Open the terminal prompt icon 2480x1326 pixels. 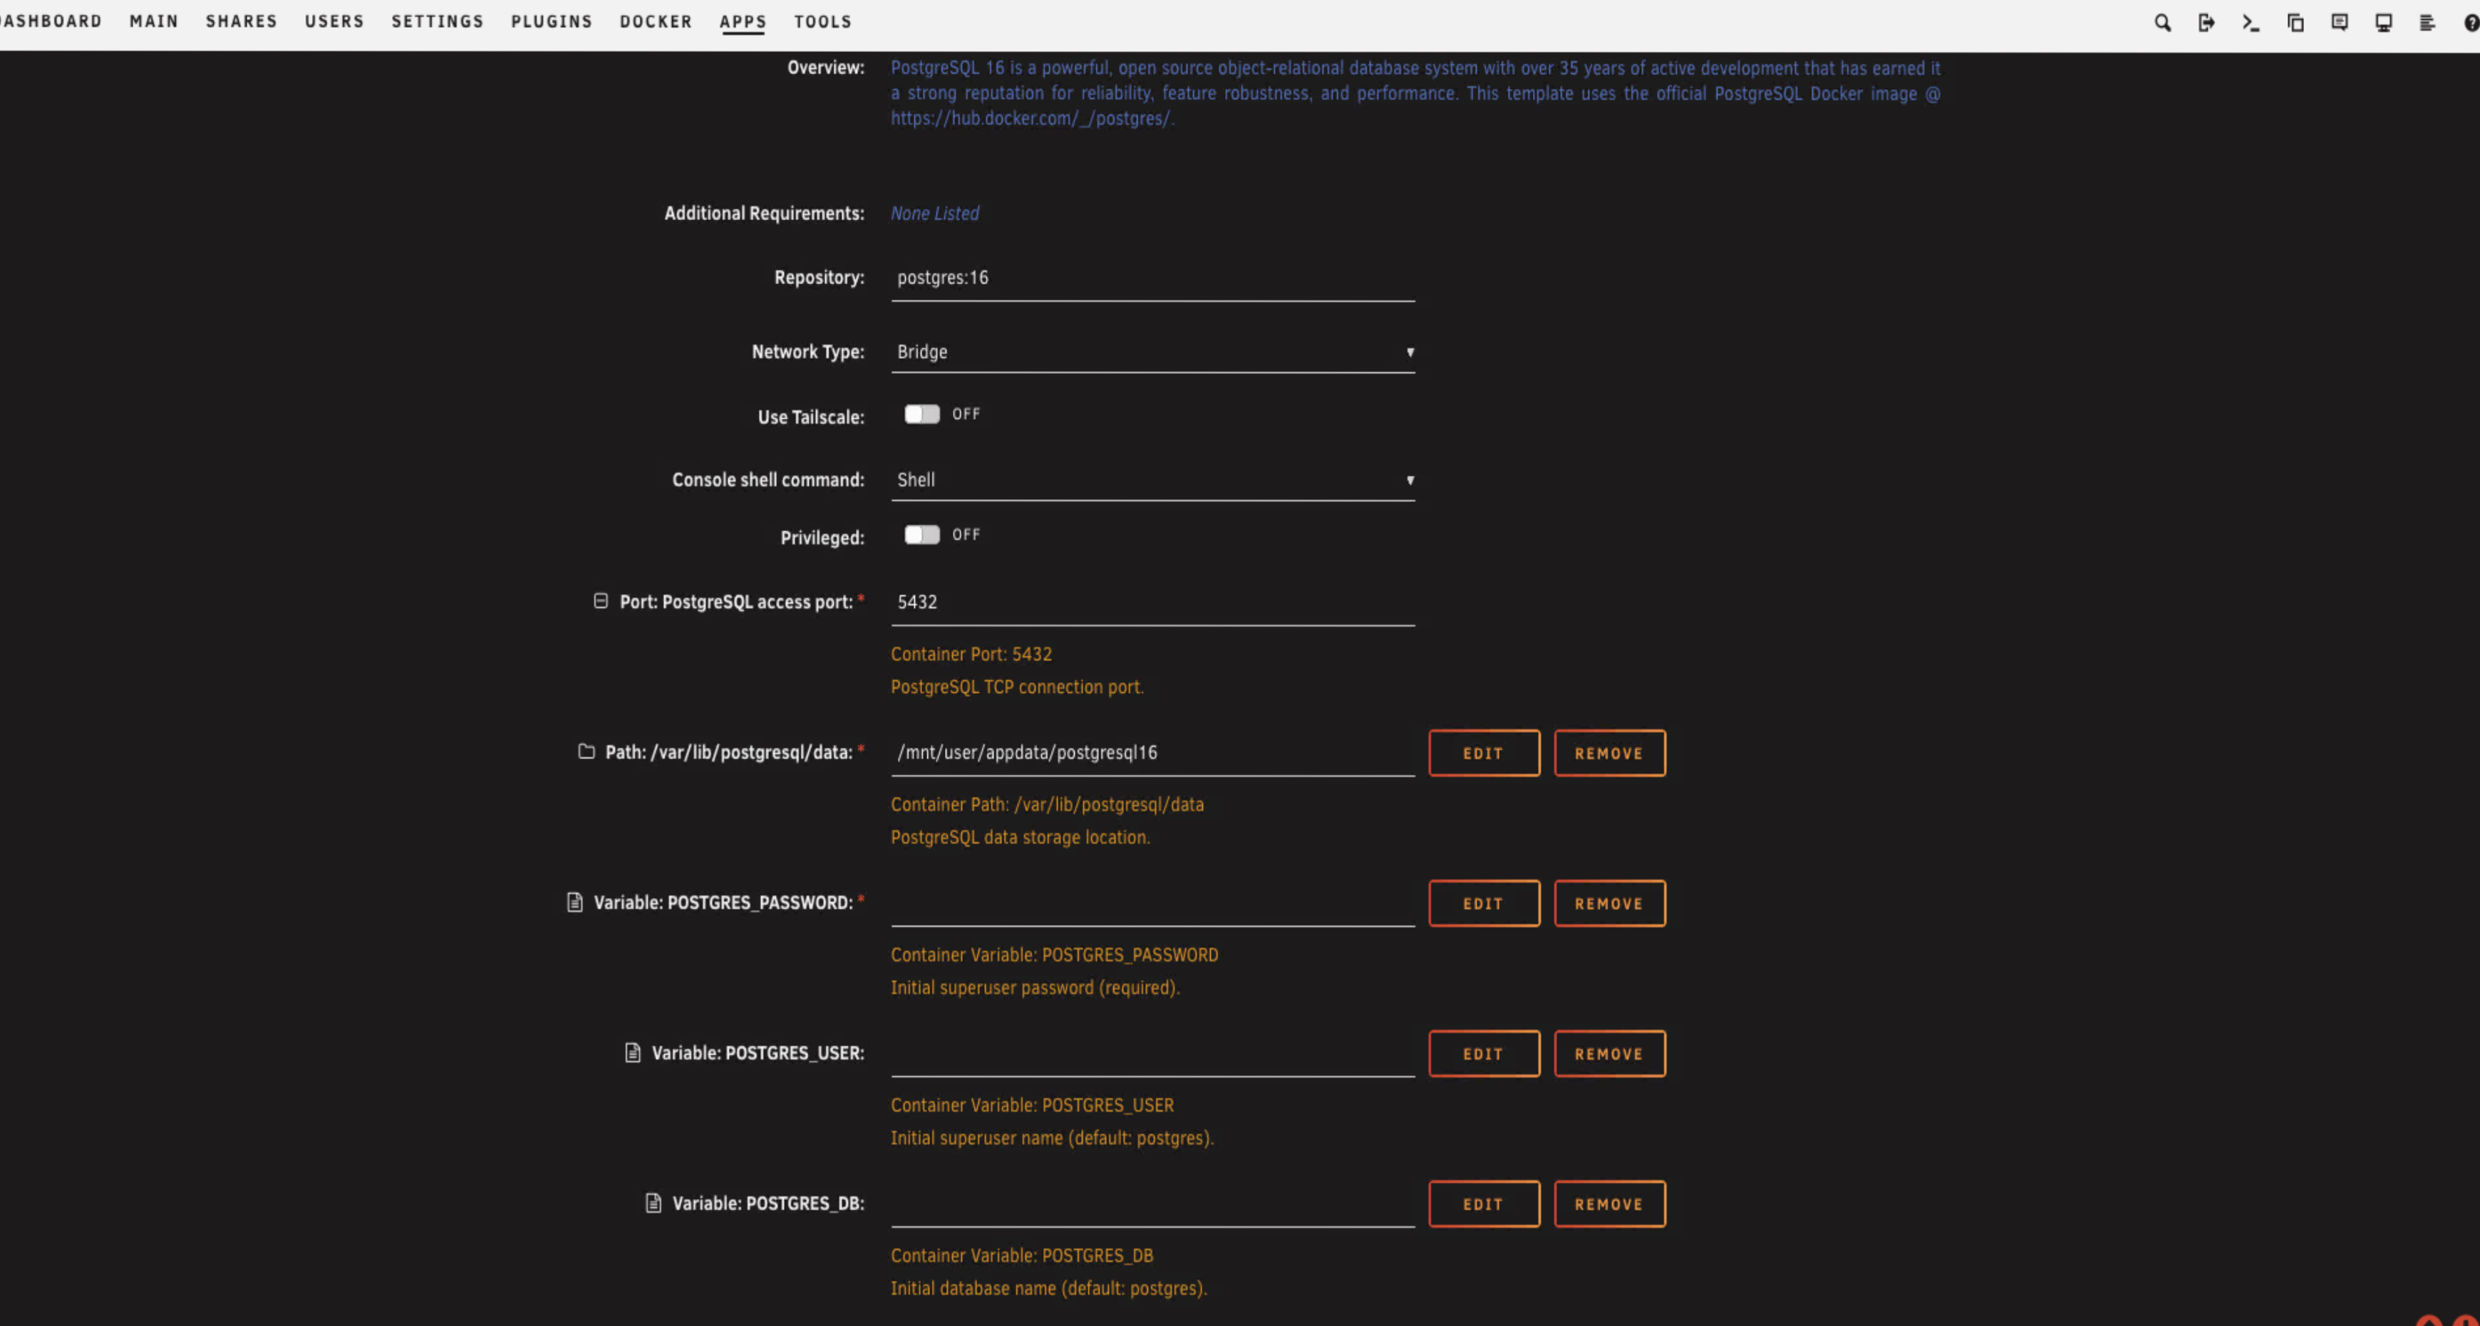click(2250, 22)
